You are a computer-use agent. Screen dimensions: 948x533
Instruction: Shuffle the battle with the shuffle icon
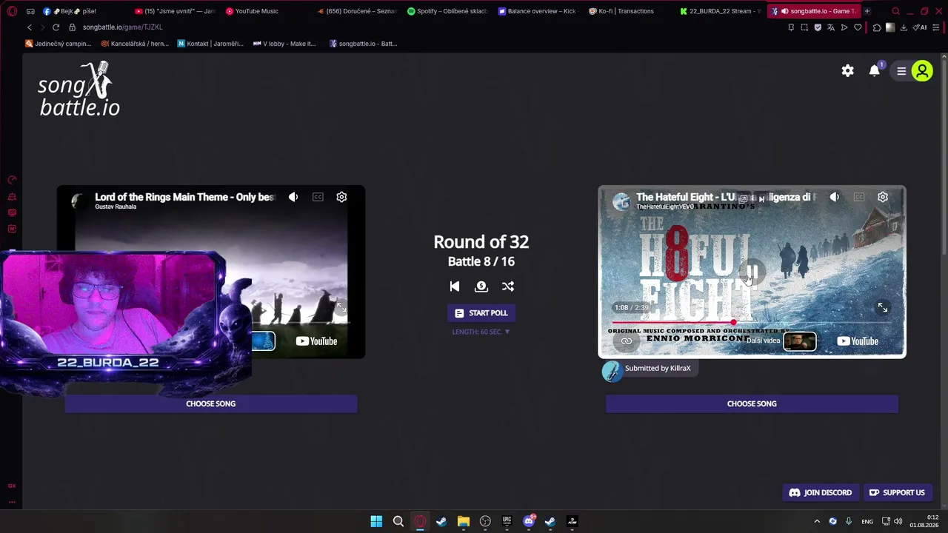click(508, 286)
